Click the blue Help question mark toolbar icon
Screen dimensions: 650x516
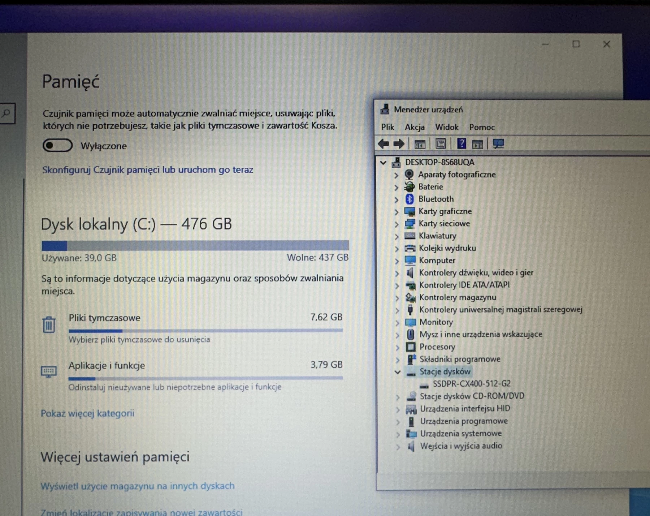coord(461,144)
